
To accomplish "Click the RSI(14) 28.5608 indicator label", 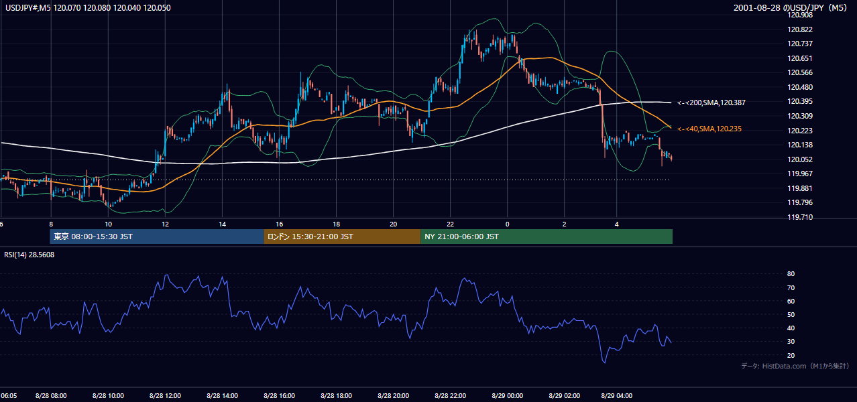I will pyautogui.click(x=30, y=255).
